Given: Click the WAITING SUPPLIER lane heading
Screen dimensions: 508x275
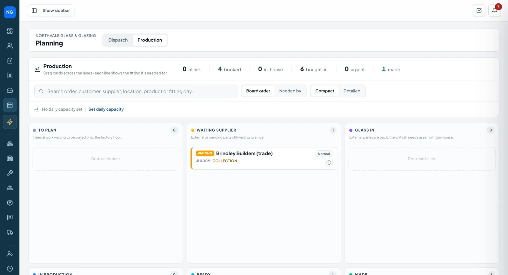Looking at the screenshot, I should point(216,130).
